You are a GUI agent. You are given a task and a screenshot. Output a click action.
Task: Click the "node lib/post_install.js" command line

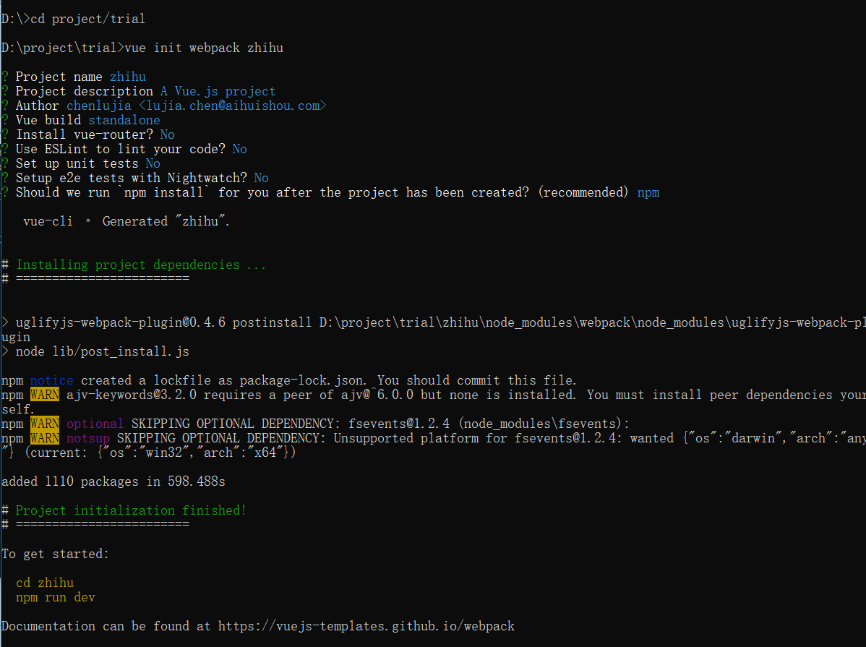click(102, 351)
